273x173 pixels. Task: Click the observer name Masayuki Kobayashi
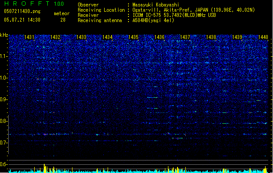tap(156, 5)
